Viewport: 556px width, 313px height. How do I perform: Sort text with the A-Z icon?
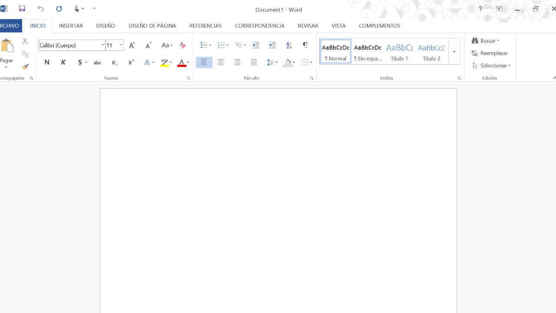[x=289, y=45]
